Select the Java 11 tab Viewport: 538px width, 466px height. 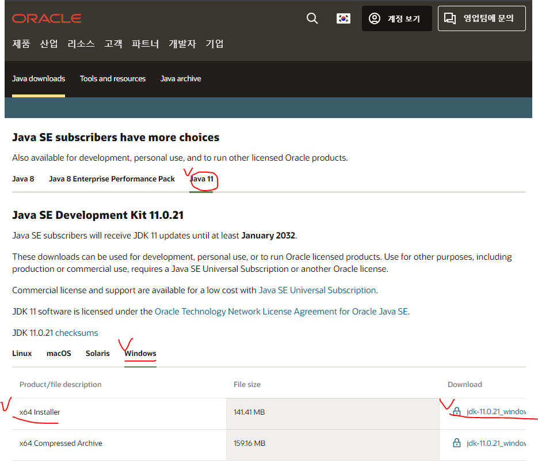pyautogui.click(x=202, y=179)
